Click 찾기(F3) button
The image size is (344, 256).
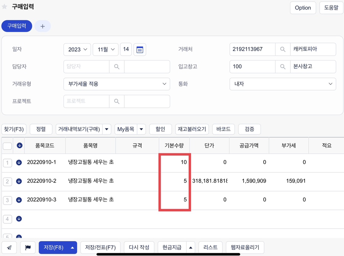coord(14,129)
